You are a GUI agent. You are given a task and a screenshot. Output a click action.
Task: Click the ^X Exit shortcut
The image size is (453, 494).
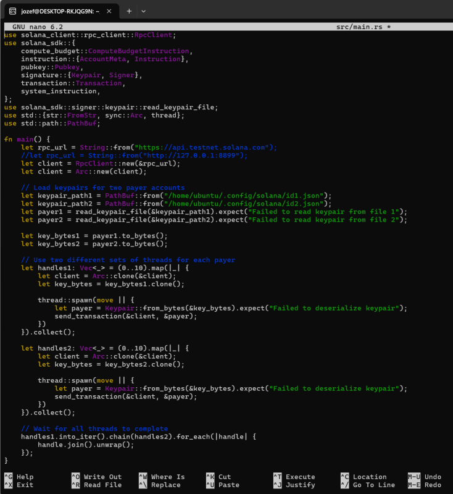(19, 485)
